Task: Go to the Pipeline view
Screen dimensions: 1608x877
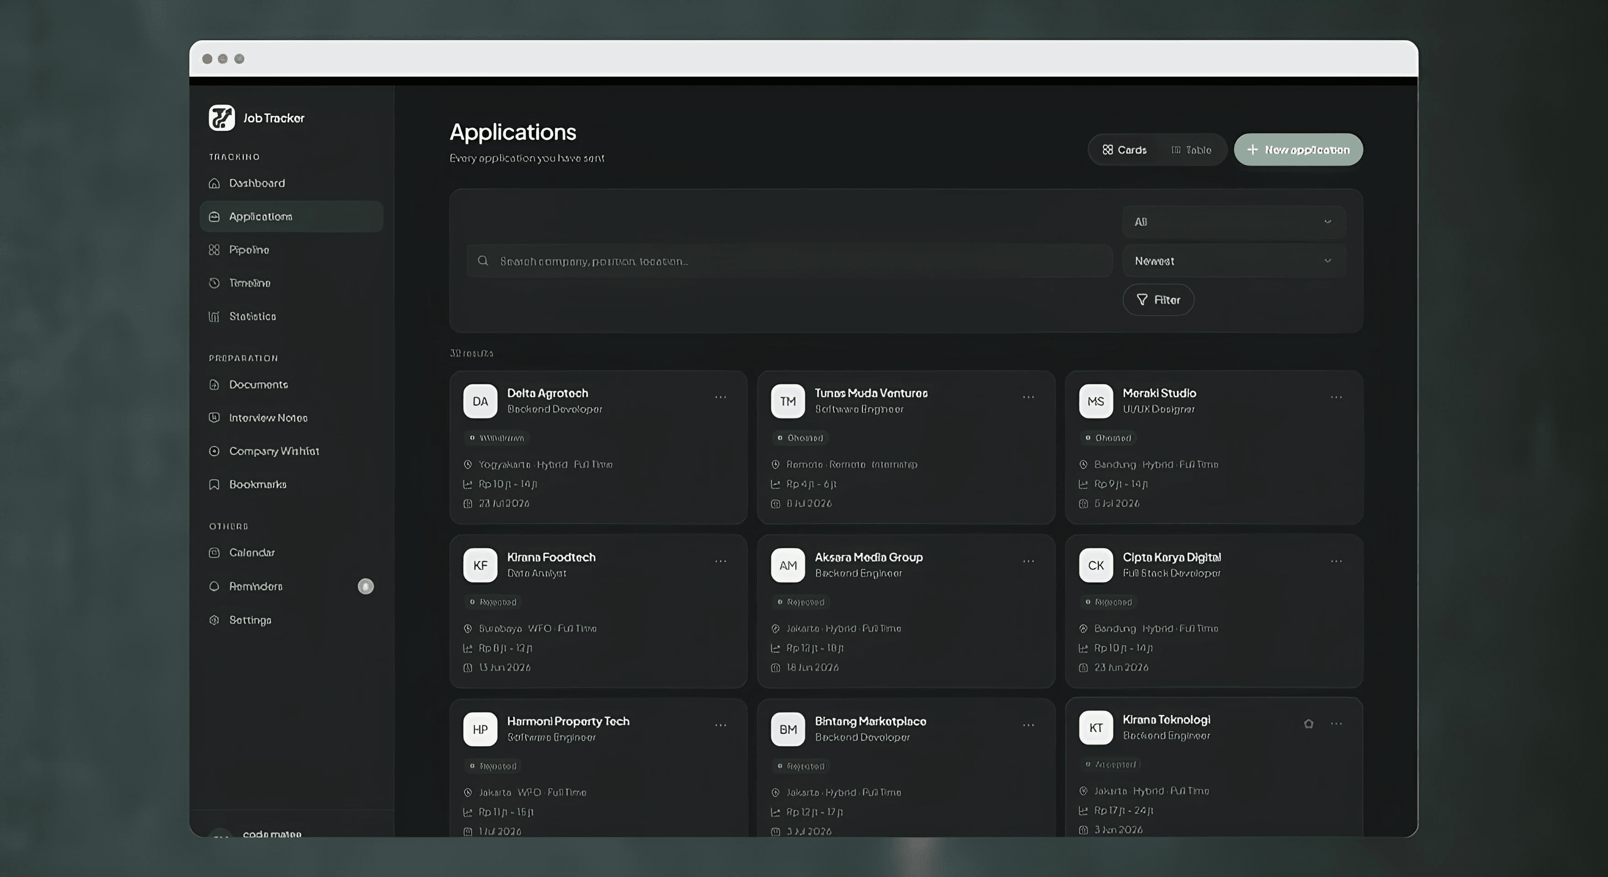Action: pyautogui.click(x=291, y=250)
